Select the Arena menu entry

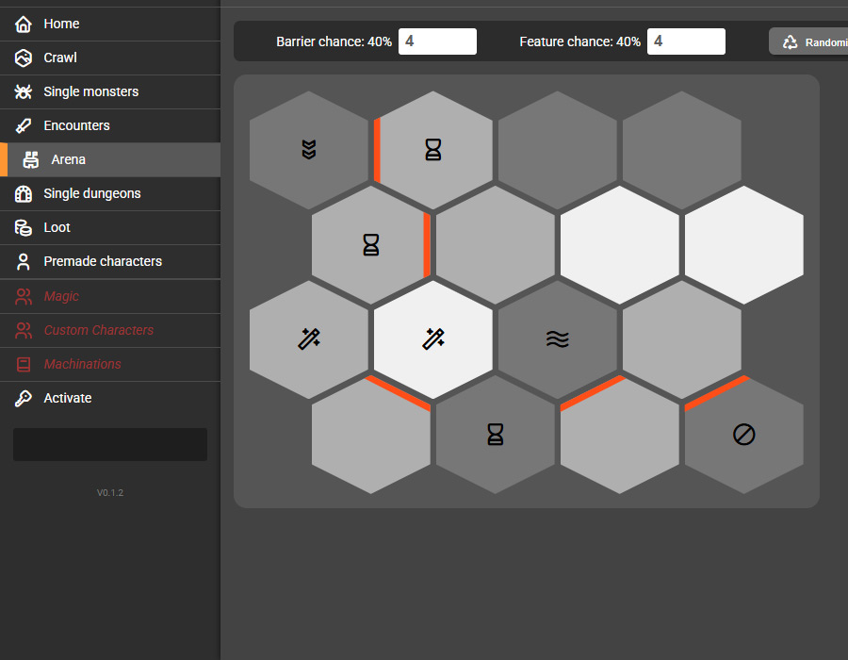pyautogui.click(x=110, y=159)
